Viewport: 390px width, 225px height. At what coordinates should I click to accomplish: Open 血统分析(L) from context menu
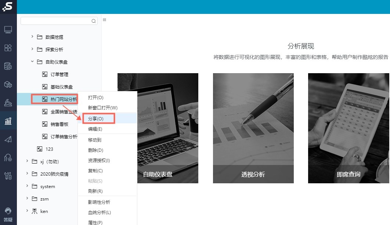click(108, 213)
